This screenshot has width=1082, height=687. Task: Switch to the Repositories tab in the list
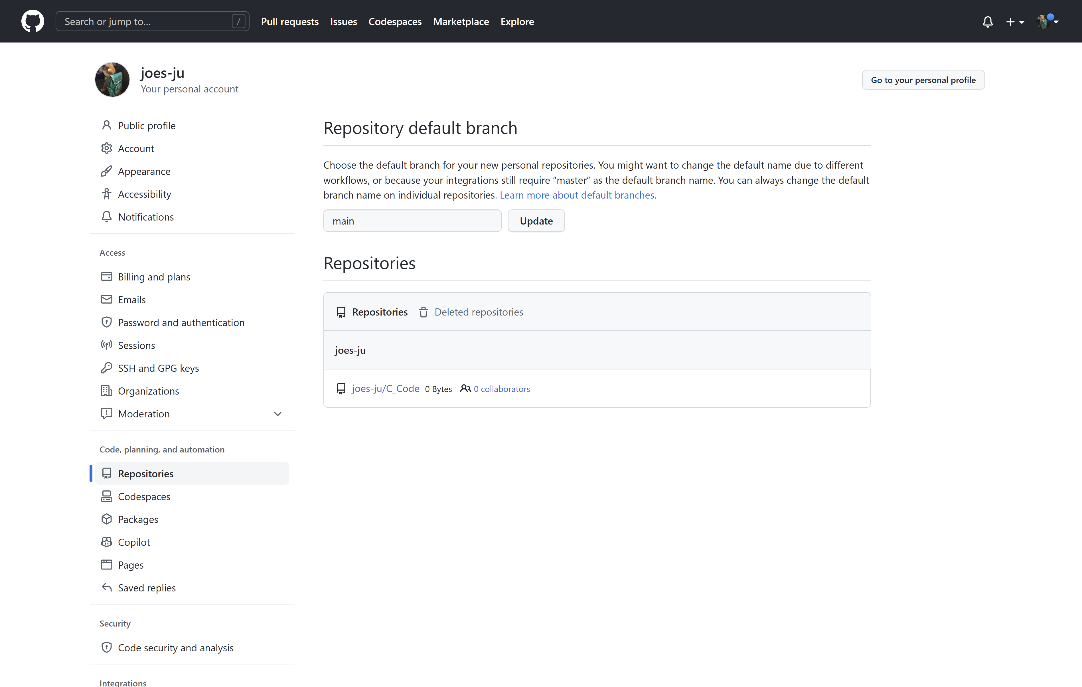[x=372, y=312]
